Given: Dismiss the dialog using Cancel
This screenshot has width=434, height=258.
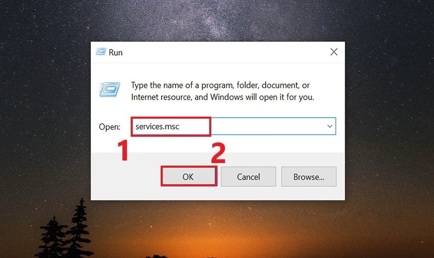Looking at the screenshot, I should point(249,176).
